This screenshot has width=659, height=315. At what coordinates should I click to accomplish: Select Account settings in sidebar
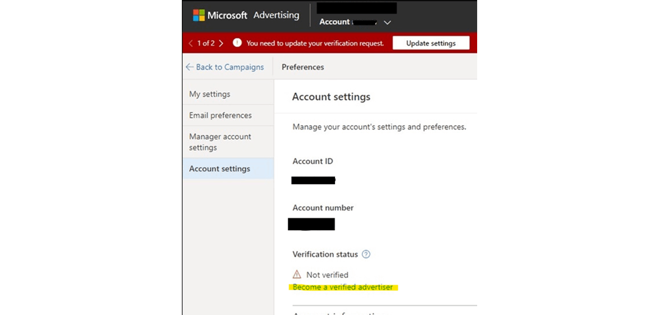coord(228,168)
